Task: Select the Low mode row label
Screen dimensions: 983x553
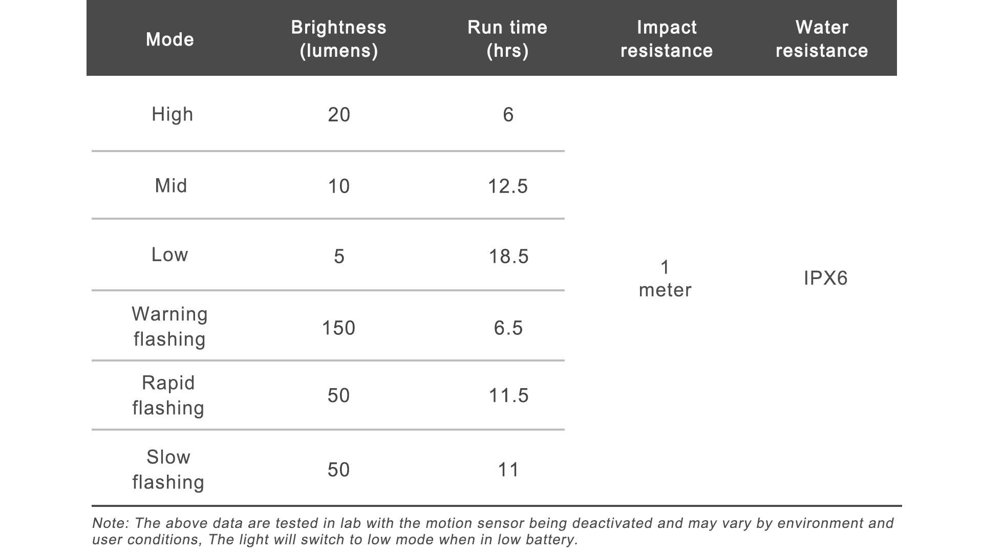Action: click(x=170, y=254)
